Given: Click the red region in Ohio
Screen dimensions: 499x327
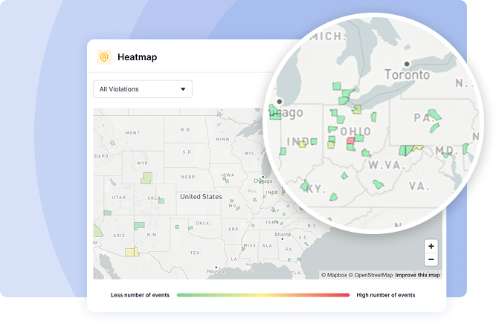Looking at the screenshot, I should click(x=351, y=140).
